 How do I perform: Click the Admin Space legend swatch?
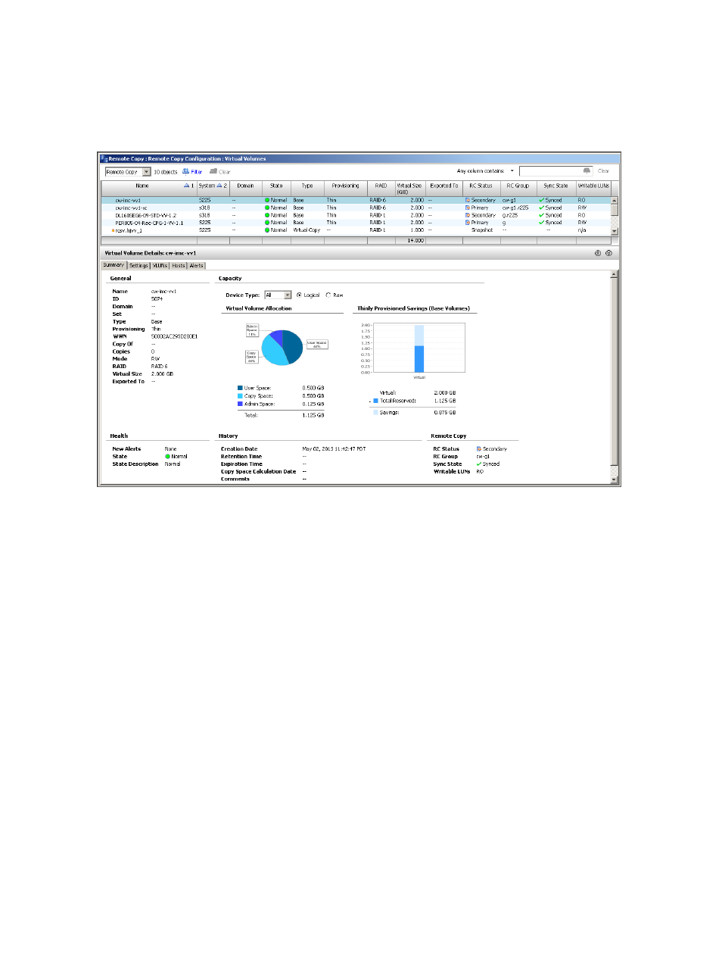(240, 404)
